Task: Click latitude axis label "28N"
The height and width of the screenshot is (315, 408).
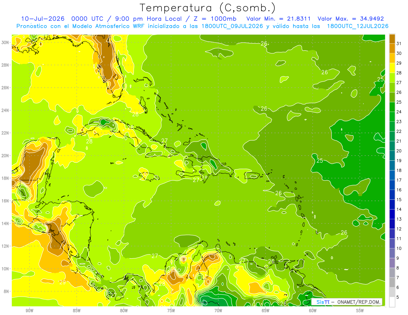Action: point(5,65)
